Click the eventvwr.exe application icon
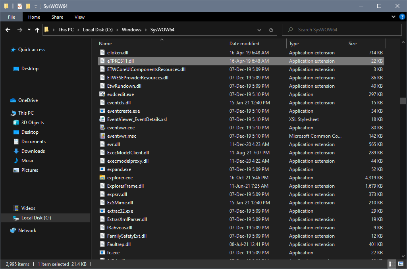 102,128
